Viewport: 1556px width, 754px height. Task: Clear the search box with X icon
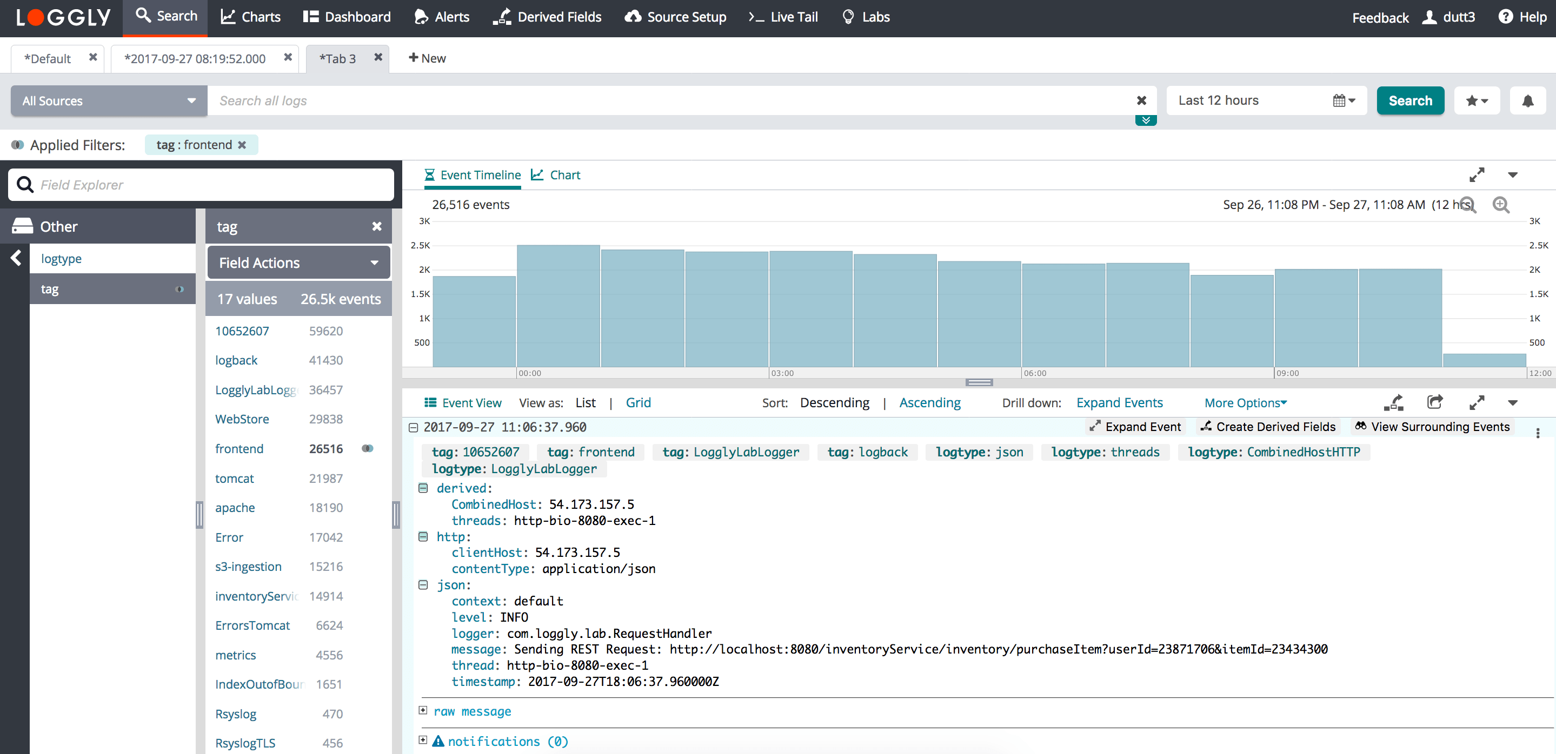[1141, 101]
